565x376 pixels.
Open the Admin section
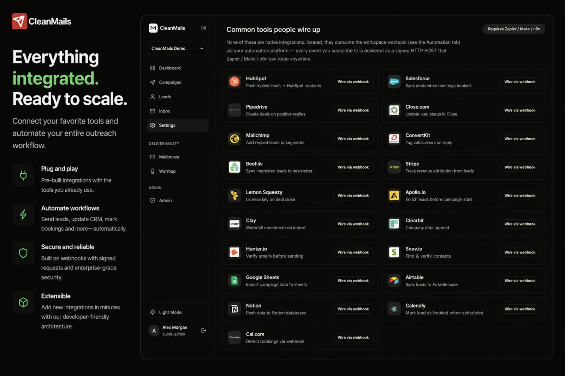point(178,201)
